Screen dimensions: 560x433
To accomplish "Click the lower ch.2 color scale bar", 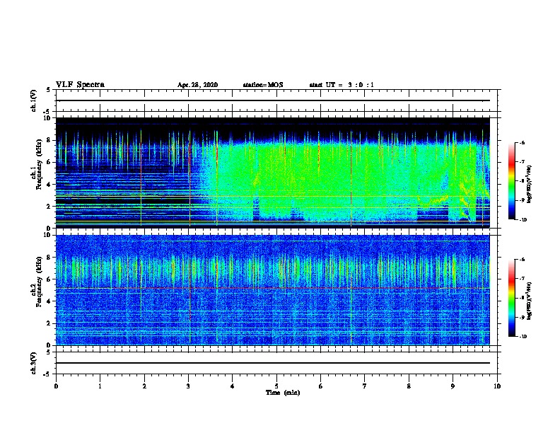I will pos(511,298).
